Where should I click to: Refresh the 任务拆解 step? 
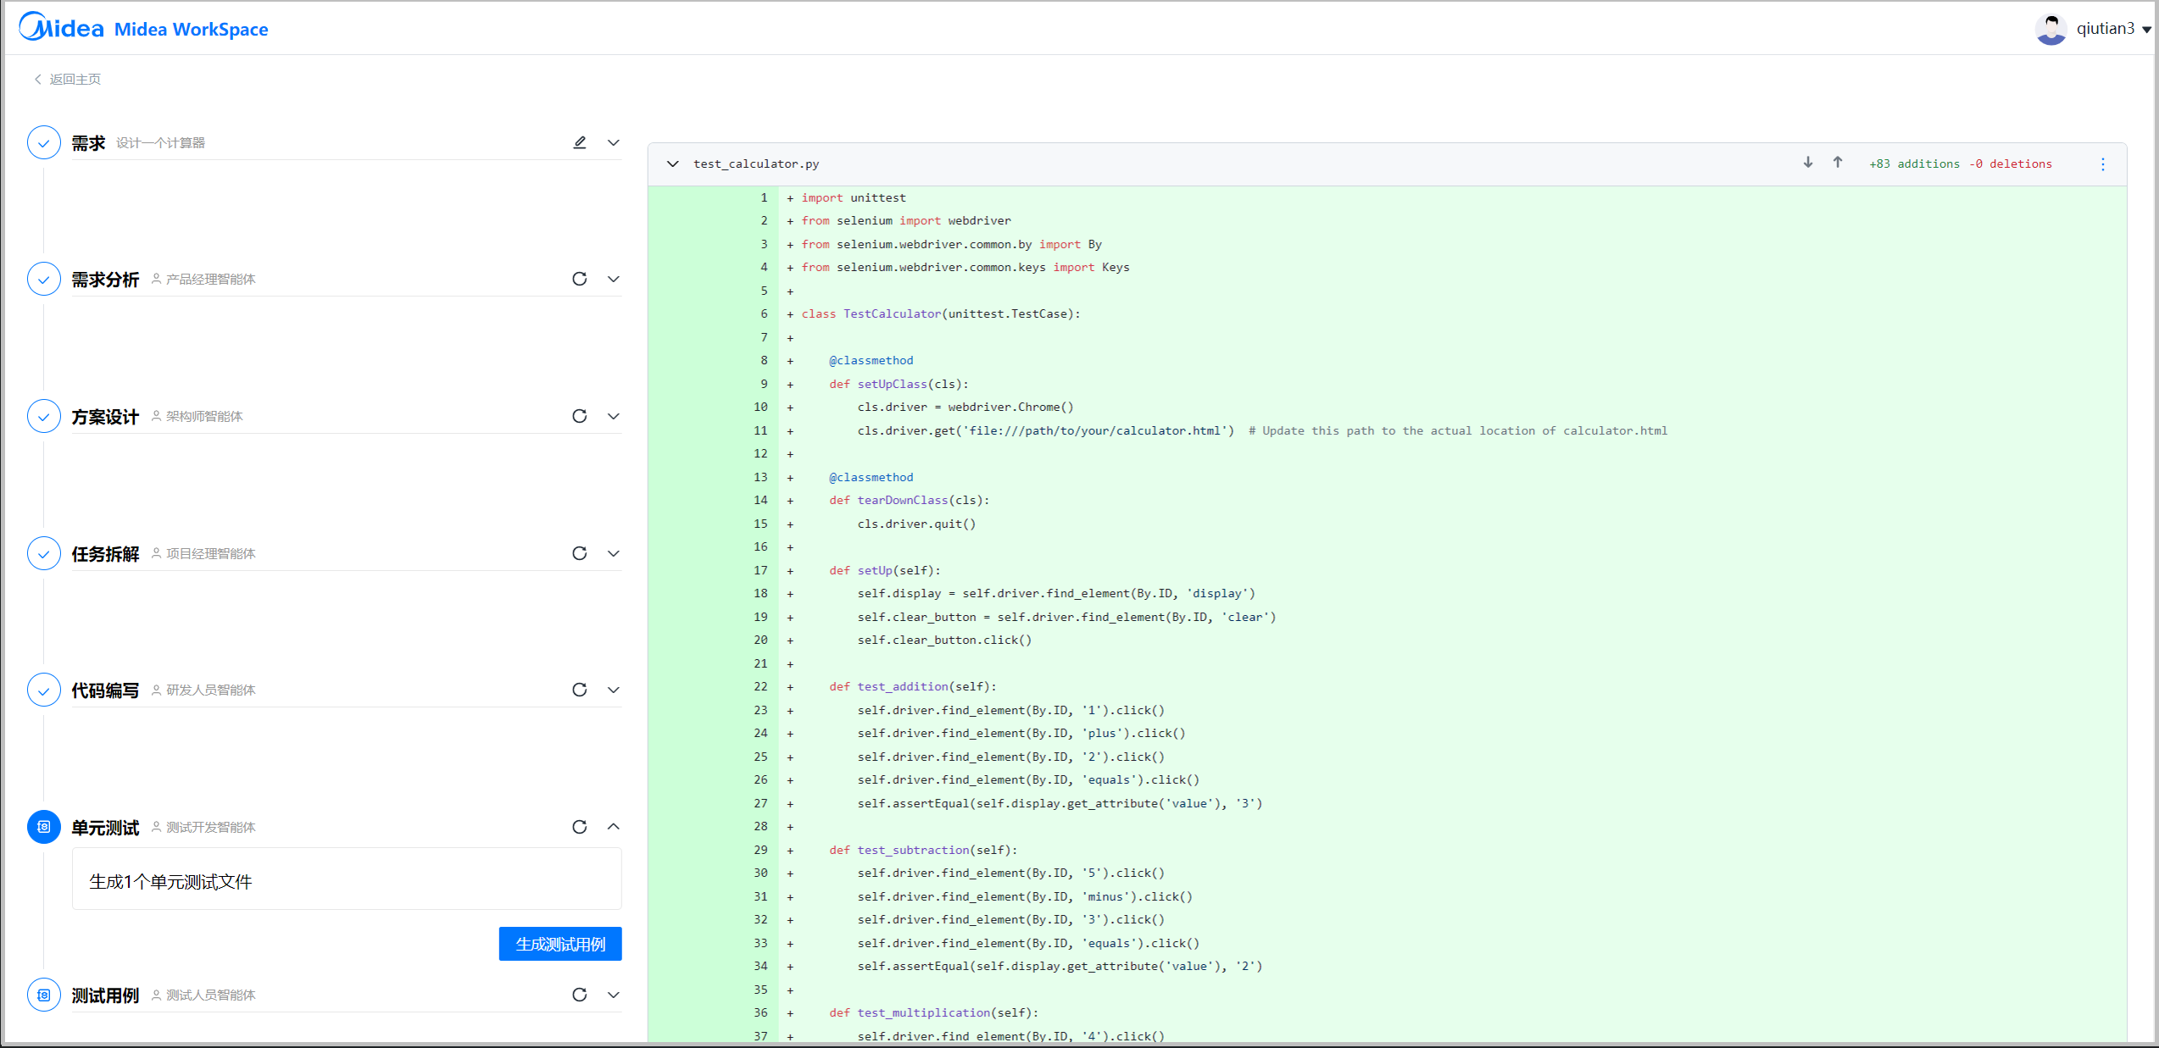click(580, 553)
